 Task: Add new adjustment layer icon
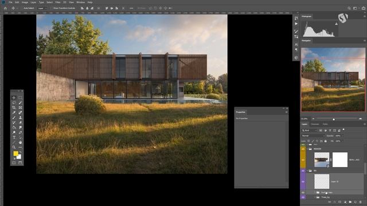pyautogui.click(x=345, y=202)
